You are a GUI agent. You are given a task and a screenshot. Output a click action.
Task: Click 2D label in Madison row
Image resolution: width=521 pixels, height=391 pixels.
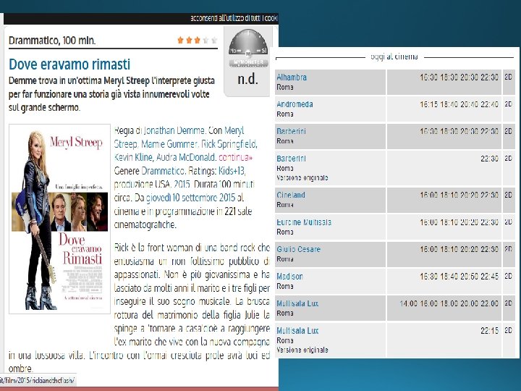509,276
